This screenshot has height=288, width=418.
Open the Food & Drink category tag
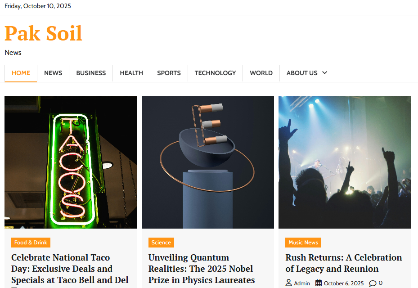[31, 243]
